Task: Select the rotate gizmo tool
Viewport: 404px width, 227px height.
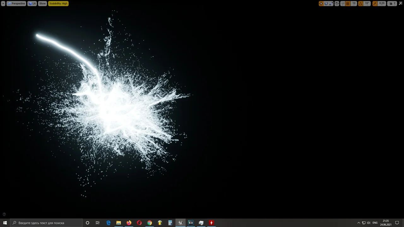Action: click(326, 3)
